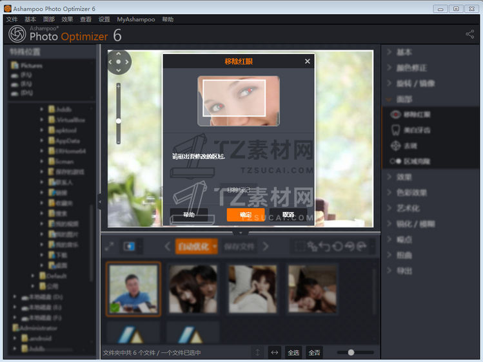This screenshot has width=483, height=362.
Task: Click 取消 in the red-eye dialog
Action: tap(288, 214)
